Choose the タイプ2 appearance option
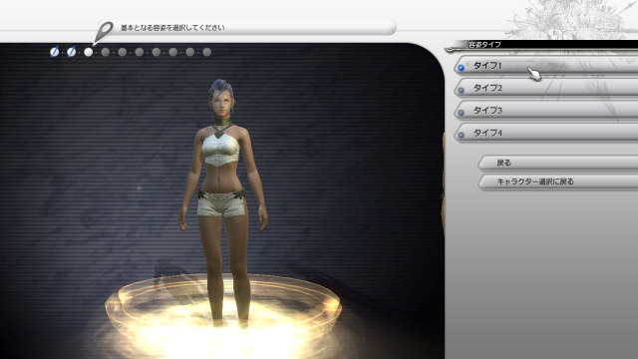This screenshot has height=359, width=638. 546,88
